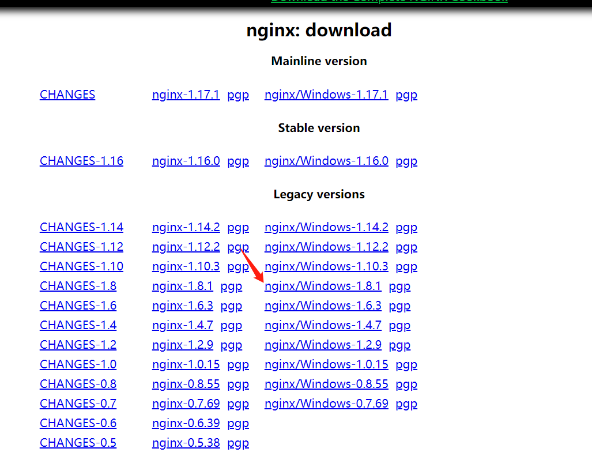
Task: Download nginx/Windows-0.7.69
Action: (x=326, y=404)
